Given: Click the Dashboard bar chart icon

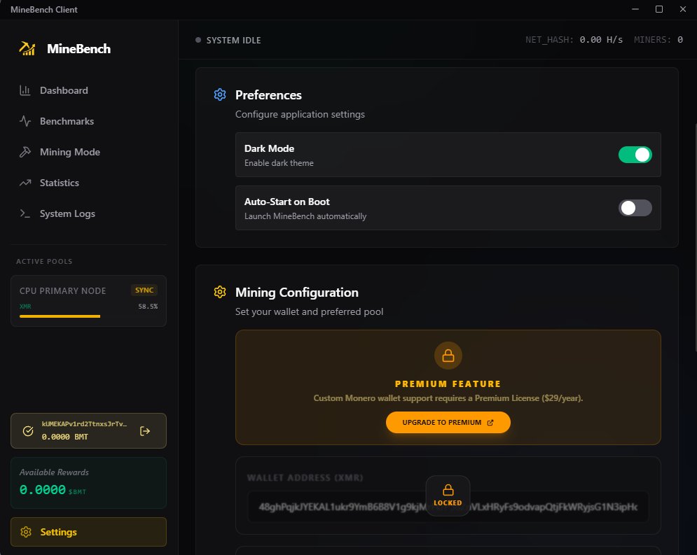Looking at the screenshot, I should 25,90.
